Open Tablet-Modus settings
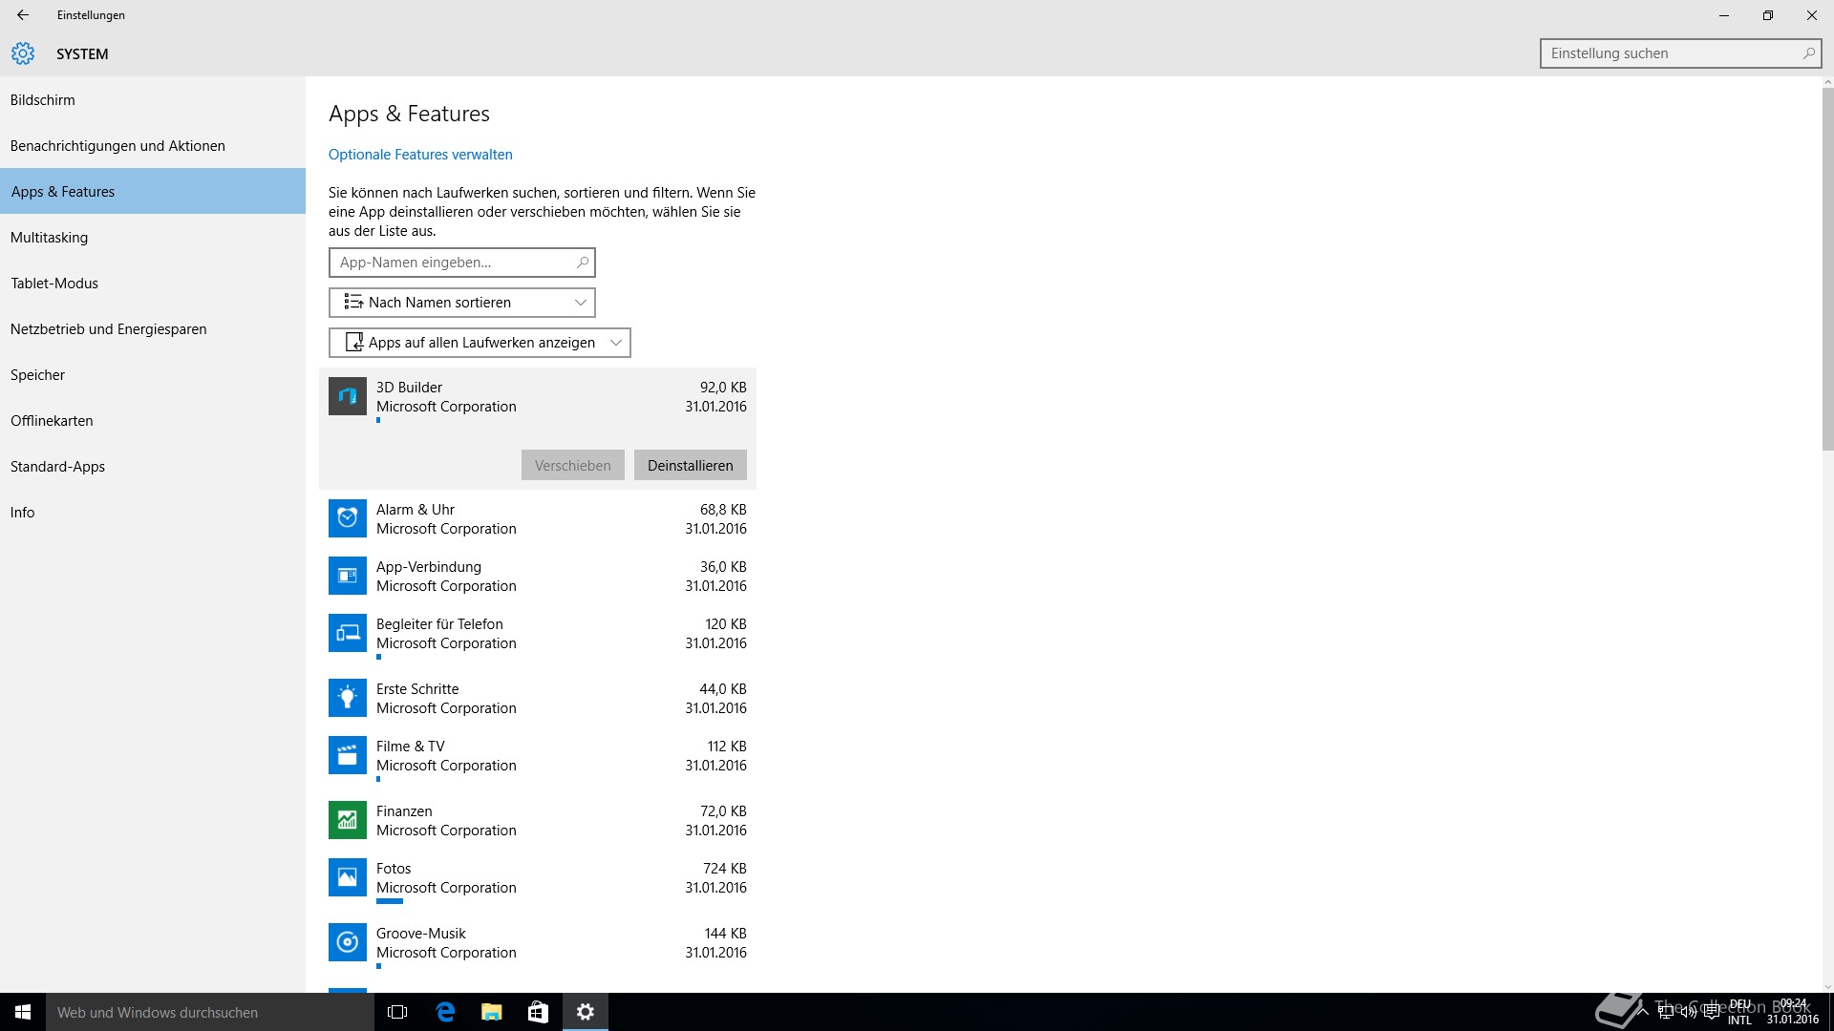The width and height of the screenshot is (1834, 1031). (153, 283)
